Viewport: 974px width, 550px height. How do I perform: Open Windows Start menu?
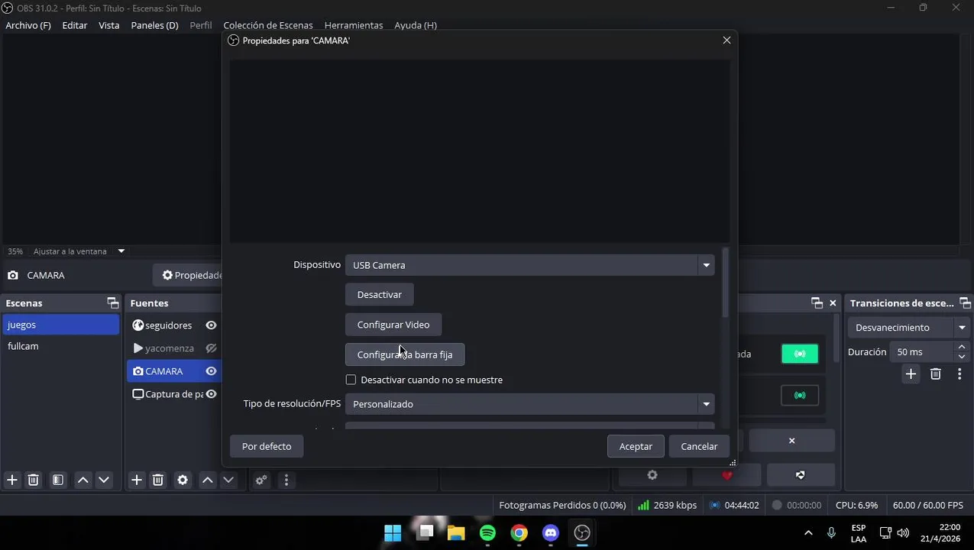coord(393,532)
